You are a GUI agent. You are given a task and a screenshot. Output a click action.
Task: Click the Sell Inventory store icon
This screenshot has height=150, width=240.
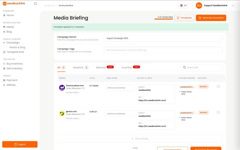tap(4, 68)
